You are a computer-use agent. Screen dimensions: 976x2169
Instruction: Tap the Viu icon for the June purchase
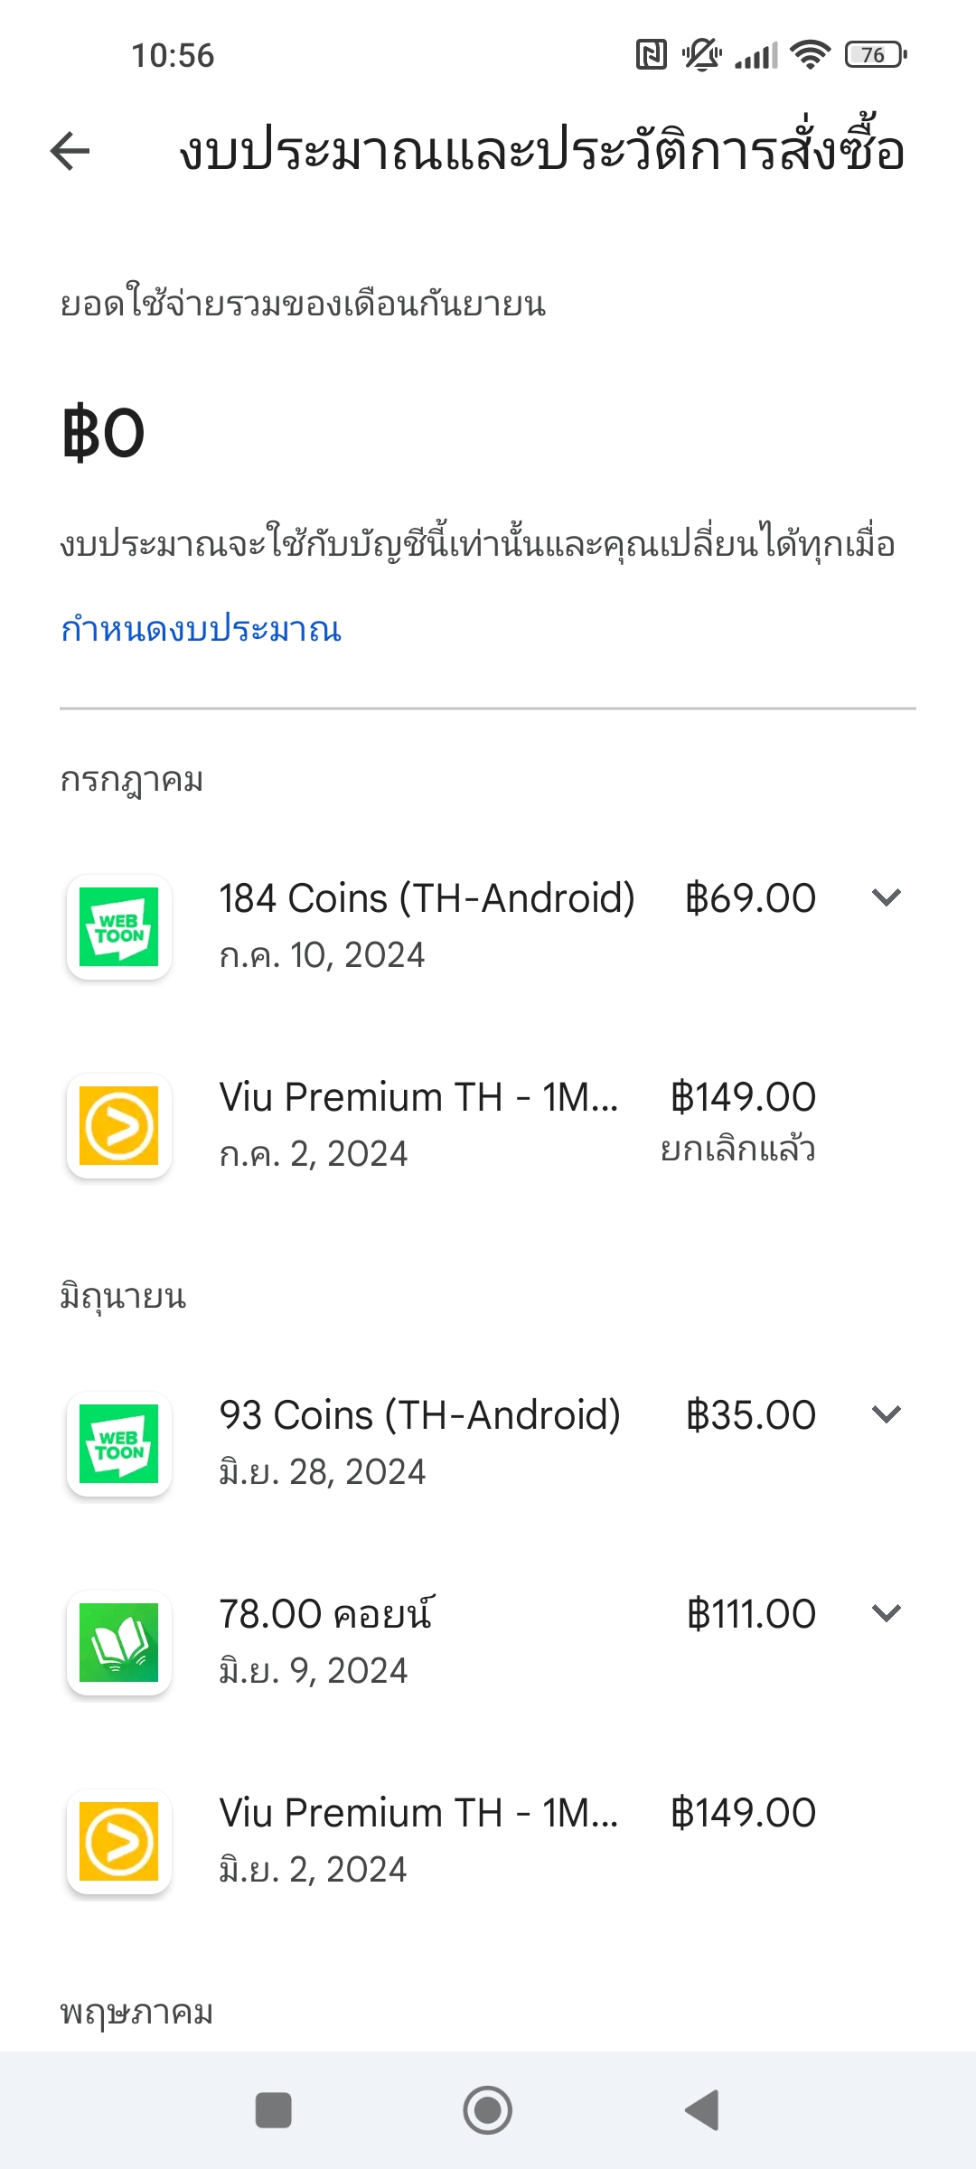coord(119,1841)
